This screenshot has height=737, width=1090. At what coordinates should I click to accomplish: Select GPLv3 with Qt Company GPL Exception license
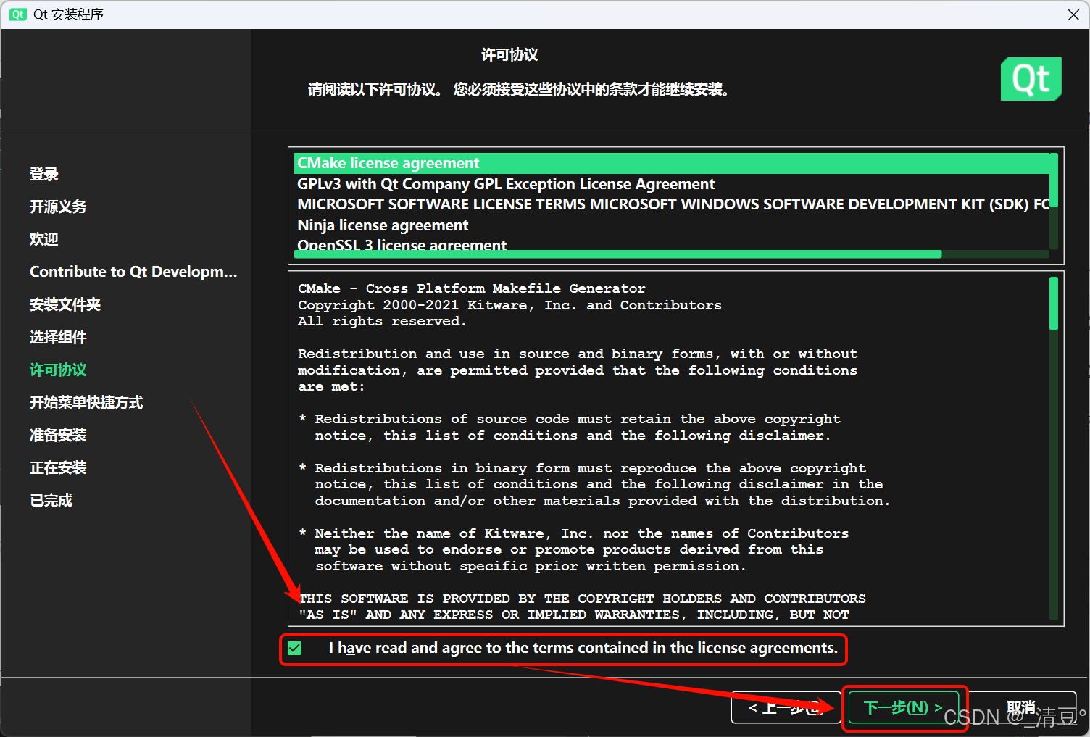(672, 184)
